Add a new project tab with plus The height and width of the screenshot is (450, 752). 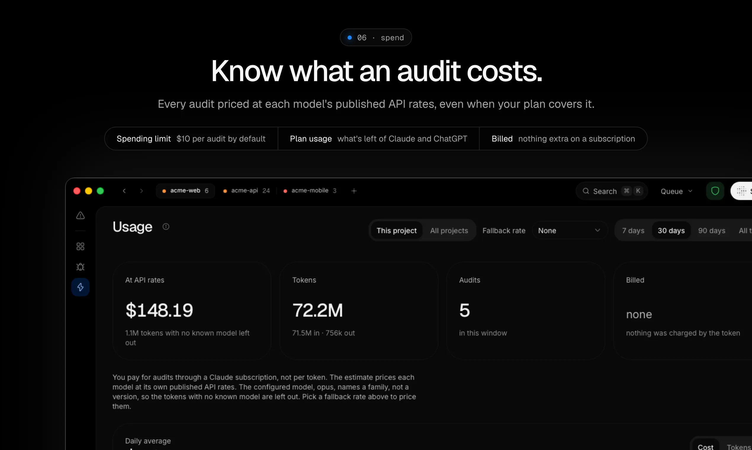tap(354, 191)
